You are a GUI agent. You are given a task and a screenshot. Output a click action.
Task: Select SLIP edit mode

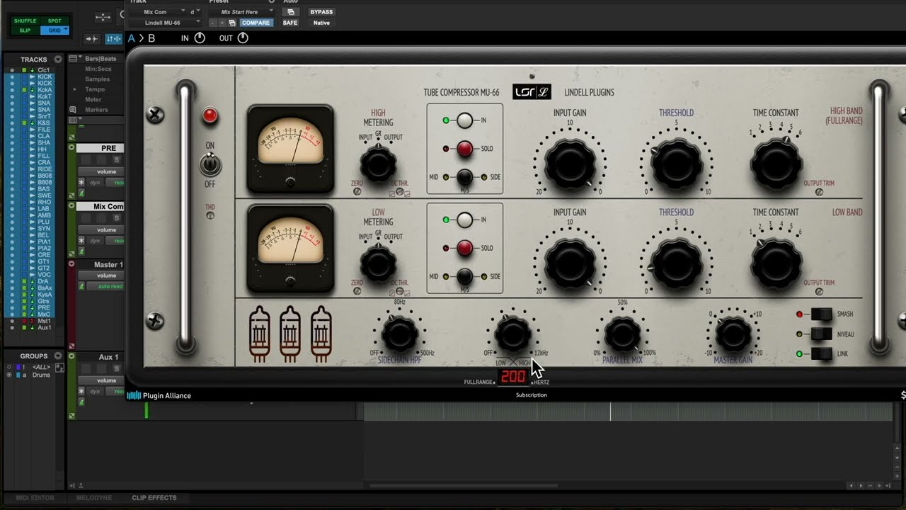pyautogui.click(x=25, y=30)
